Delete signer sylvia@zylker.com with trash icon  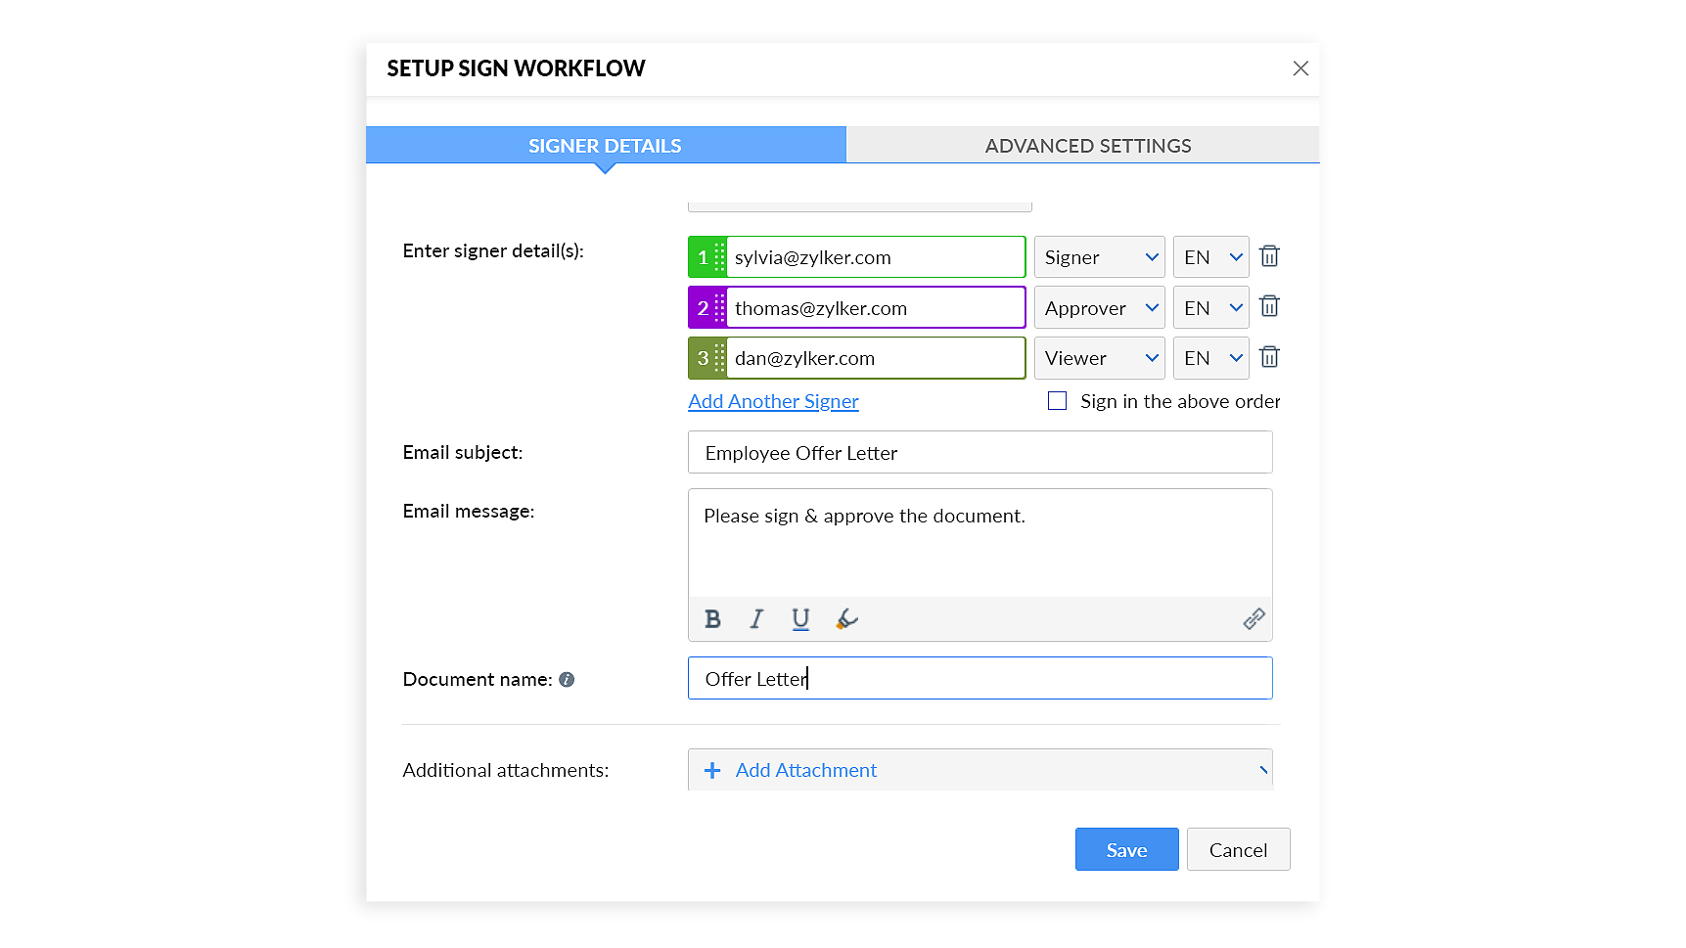click(x=1269, y=256)
